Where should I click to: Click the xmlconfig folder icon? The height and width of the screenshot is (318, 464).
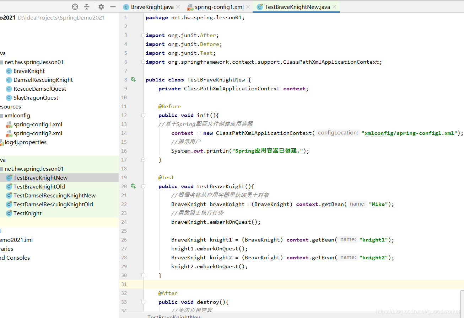point(1,116)
